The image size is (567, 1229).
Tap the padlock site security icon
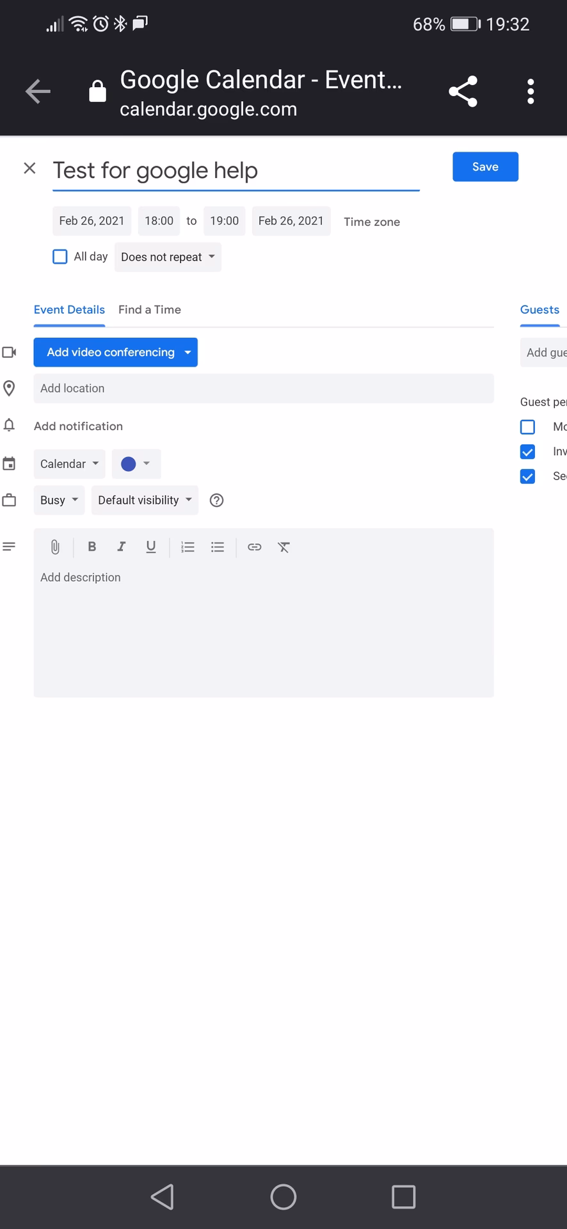click(97, 91)
